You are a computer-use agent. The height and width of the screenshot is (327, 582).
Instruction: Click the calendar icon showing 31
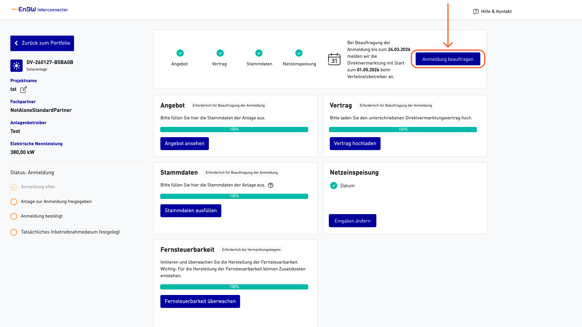click(x=334, y=60)
